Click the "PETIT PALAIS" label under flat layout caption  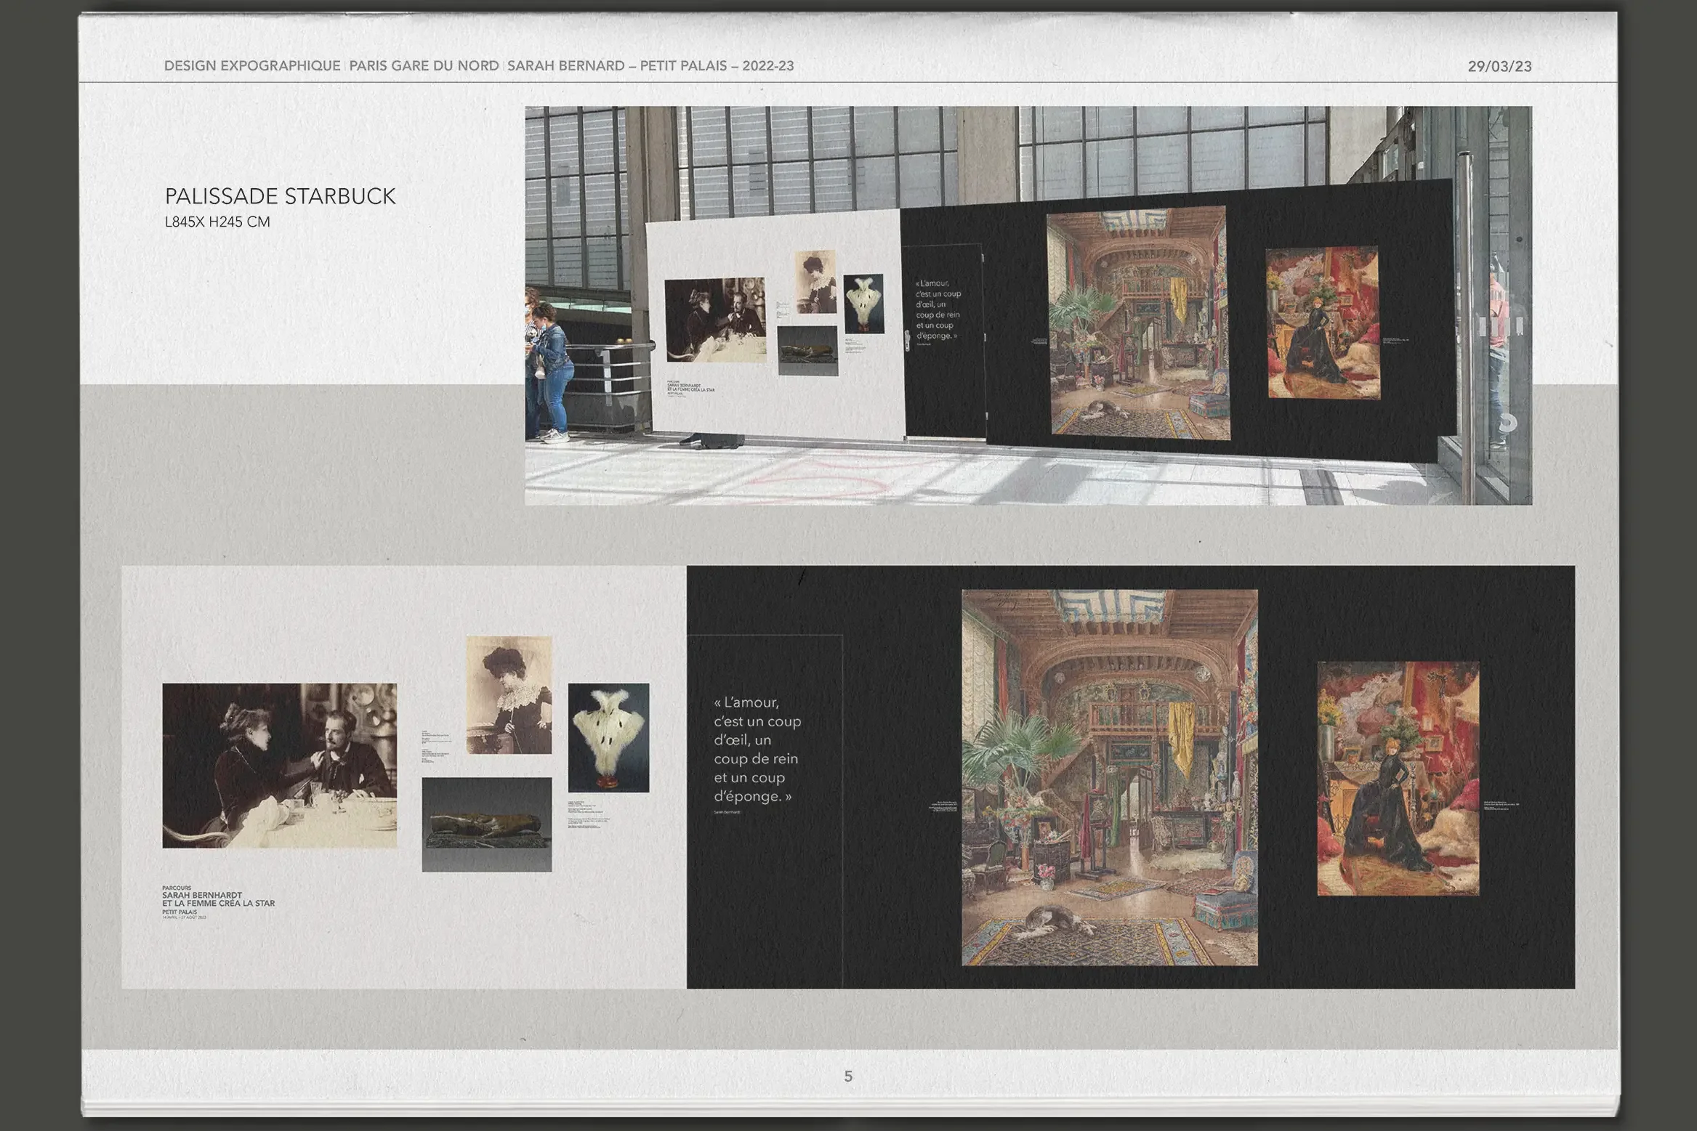[x=180, y=912]
